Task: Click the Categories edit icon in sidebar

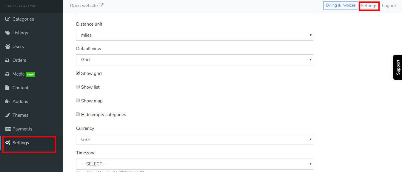Action: (x=8, y=19)
